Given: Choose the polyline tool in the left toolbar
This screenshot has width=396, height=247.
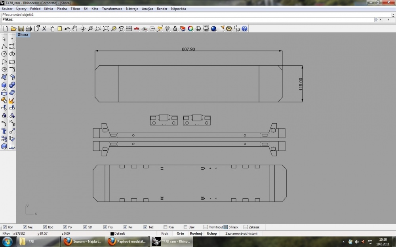Looking at the screenshot, I should pos(4,47).
